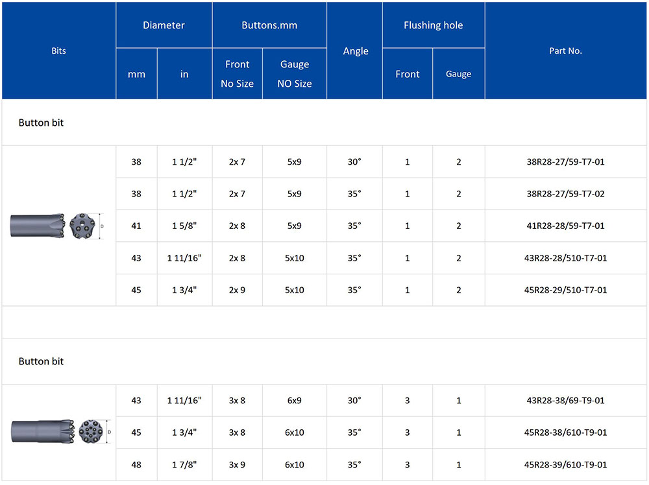Select the Gauge NO Size subheader
The image size is (649, 485).
[x=295, y=74]
